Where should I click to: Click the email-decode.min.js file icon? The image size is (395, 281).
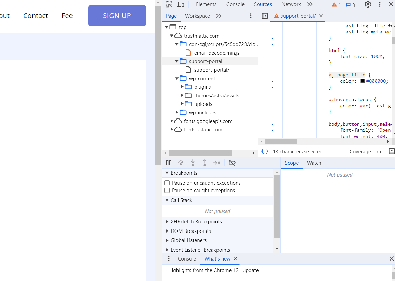click(188, 53)
